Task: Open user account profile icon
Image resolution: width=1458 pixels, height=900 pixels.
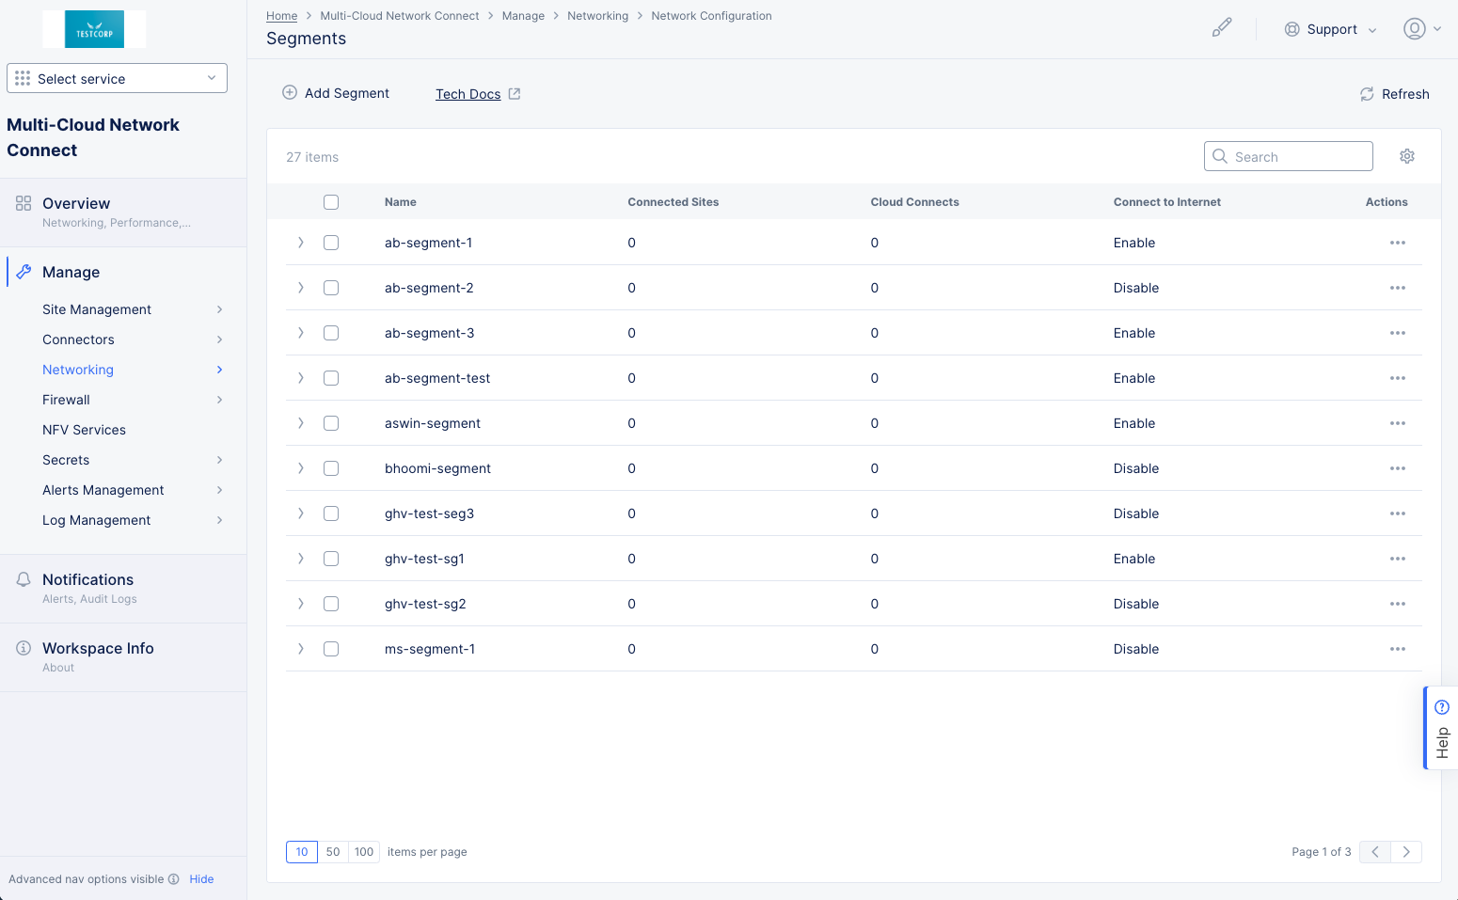Action: click(x=1414, y=29)
